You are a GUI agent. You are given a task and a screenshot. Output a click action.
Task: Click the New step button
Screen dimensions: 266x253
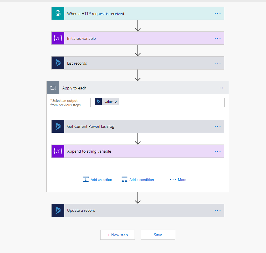tap(118, 235)
